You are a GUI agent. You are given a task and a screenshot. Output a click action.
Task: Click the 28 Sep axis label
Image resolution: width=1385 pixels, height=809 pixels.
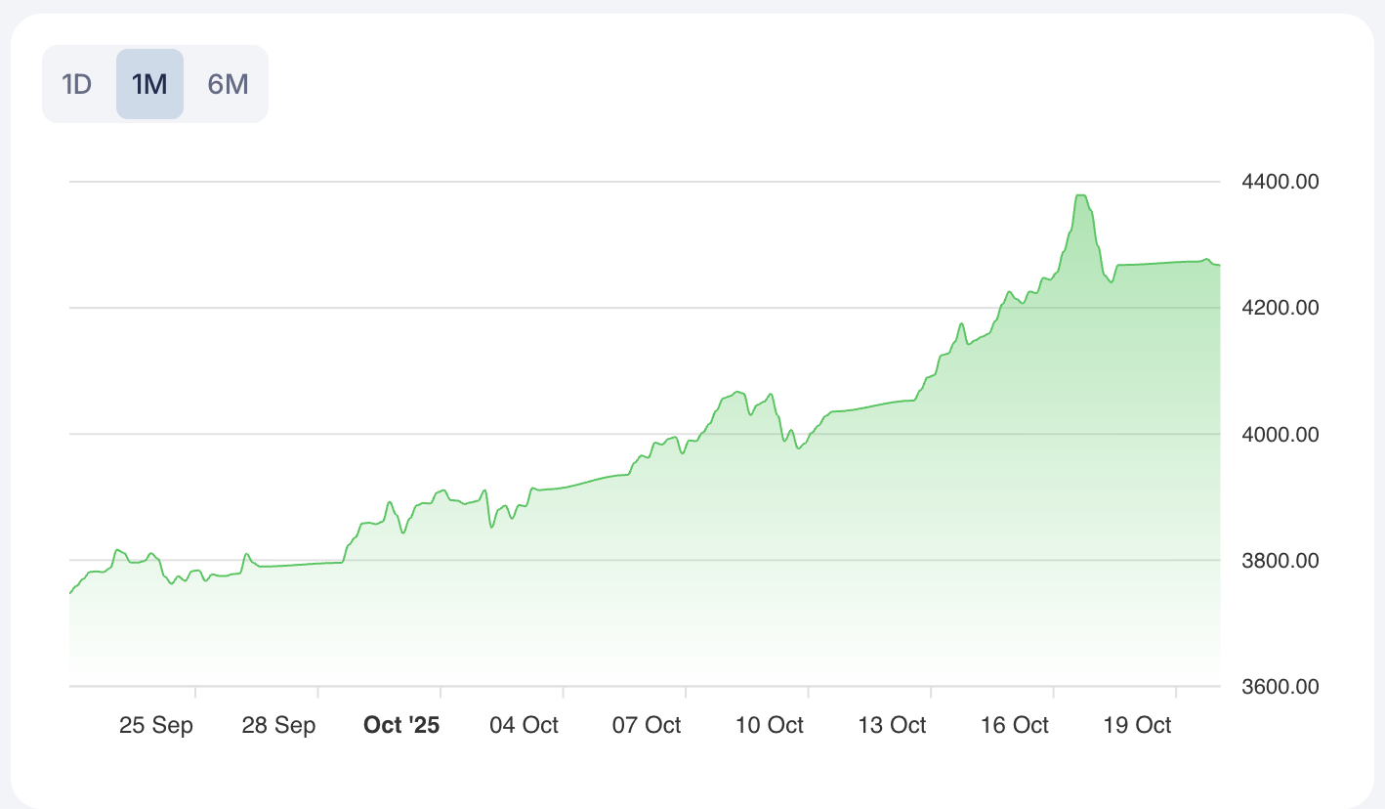click(x=278, y=725)
